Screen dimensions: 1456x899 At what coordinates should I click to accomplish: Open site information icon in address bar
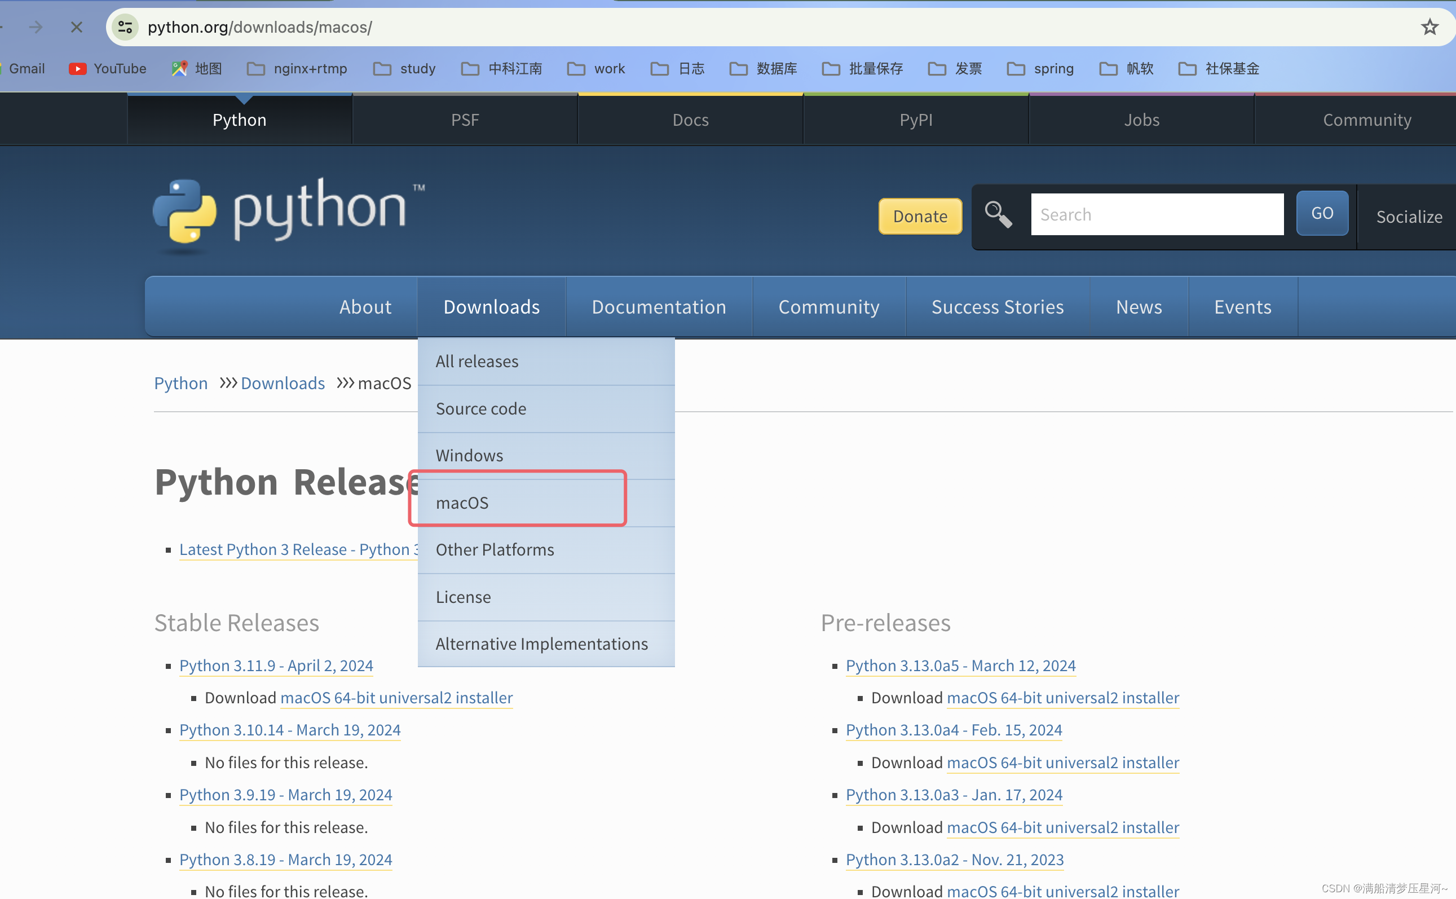coord(125,27)
